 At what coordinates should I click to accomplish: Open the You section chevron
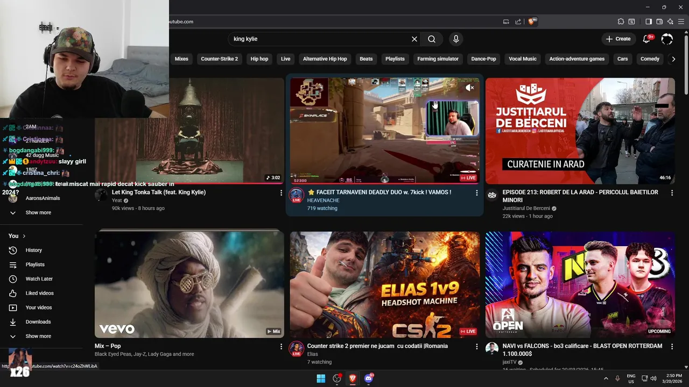coord(24,236)
